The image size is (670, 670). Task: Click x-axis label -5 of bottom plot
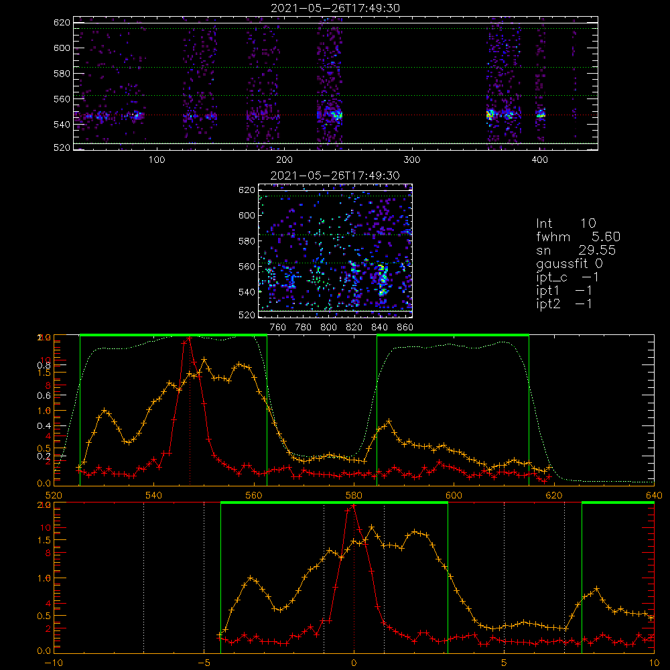coord(204,663)
